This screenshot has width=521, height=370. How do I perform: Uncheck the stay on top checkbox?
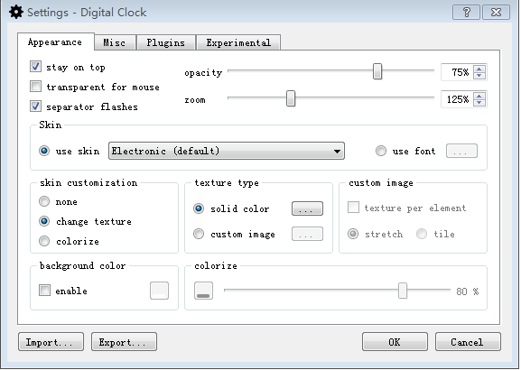click(x=35, y=67)
